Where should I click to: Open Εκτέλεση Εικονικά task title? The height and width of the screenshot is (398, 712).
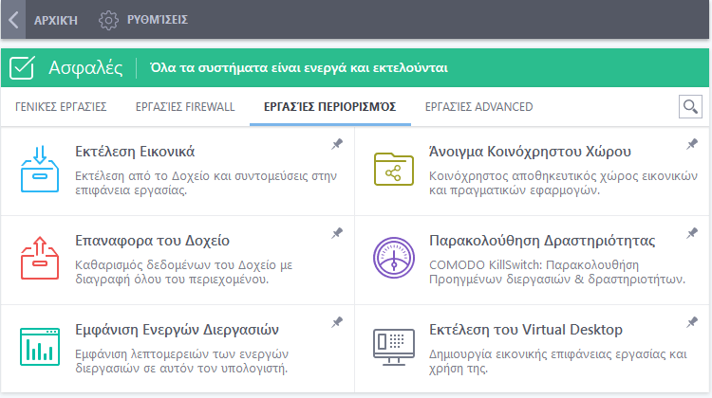tap(135, 152)
